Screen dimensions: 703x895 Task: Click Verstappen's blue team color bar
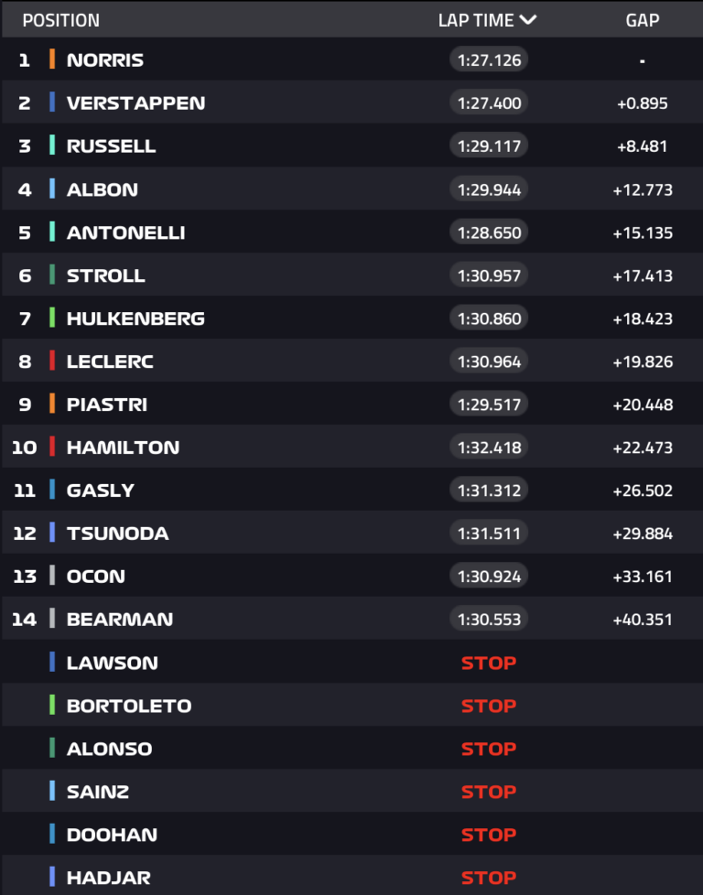pyautogui.click(x=52, y=102)
